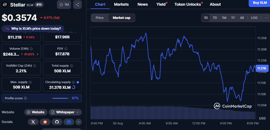Open the share icon button

[x=77, y=5]
